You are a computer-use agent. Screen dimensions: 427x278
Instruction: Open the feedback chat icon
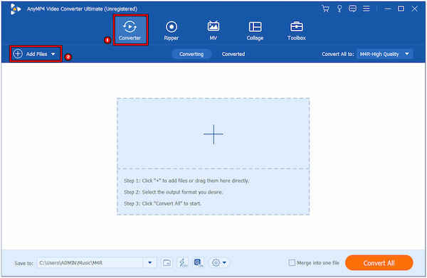[x=352, y=9]
